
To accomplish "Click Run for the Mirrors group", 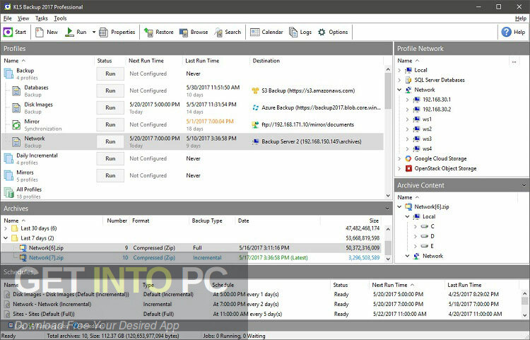I will (110, 175).
